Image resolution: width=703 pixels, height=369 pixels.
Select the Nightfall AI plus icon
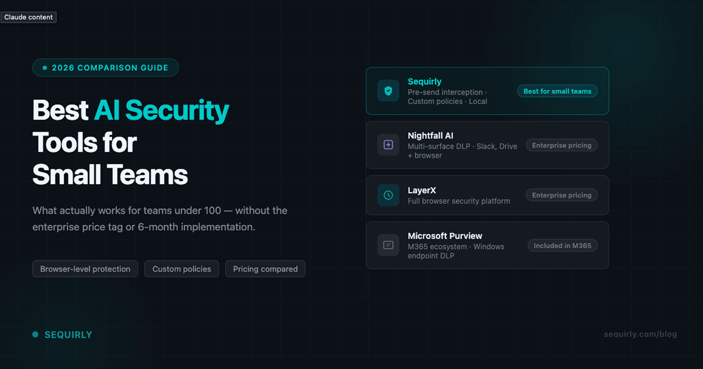(x=388, y=145)
